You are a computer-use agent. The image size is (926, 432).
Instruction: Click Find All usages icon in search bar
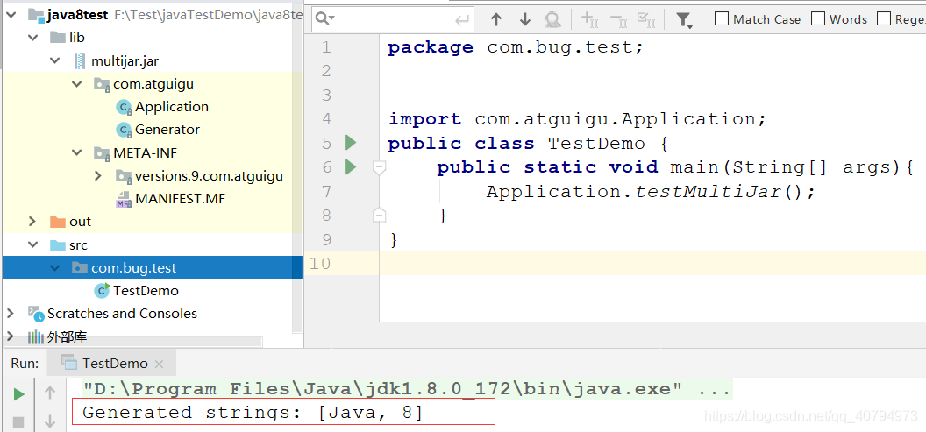(x=552, y=19)
